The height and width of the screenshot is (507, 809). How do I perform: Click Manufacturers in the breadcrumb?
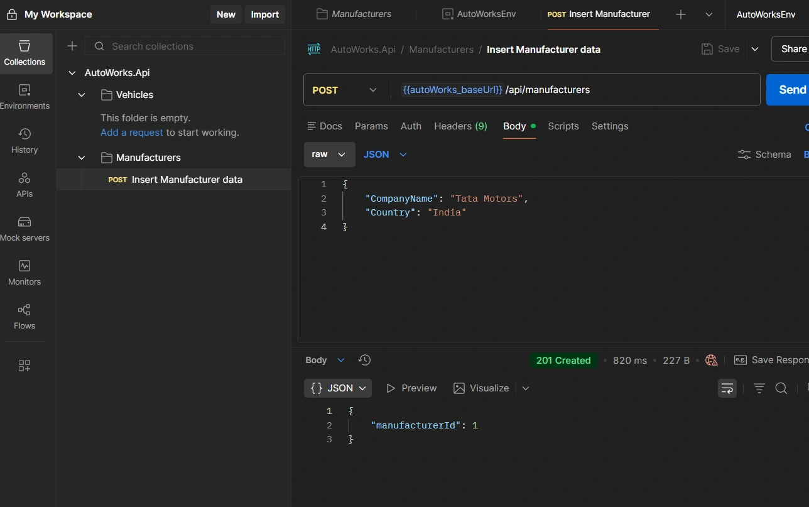point(442,49)
